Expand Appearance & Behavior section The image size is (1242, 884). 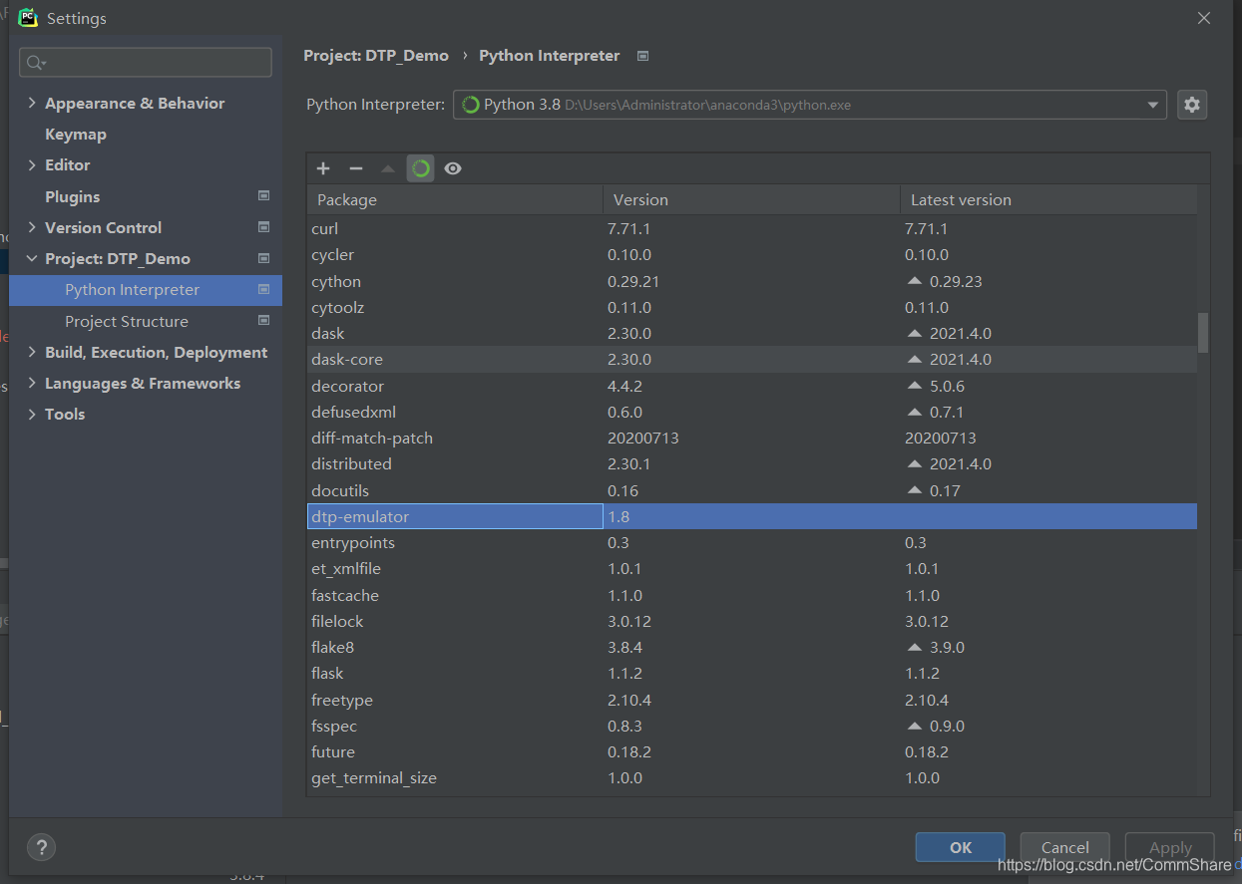pos(32,103)
